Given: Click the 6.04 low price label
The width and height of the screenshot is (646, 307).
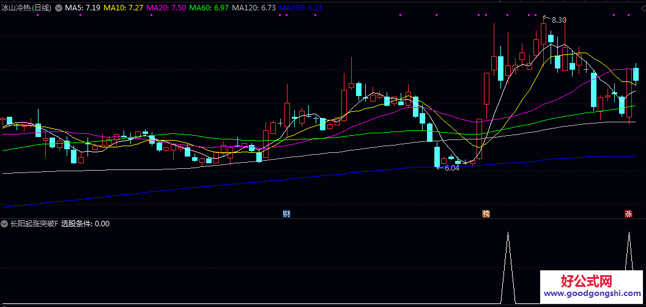Looking at the screenshot, I should 451,168.
